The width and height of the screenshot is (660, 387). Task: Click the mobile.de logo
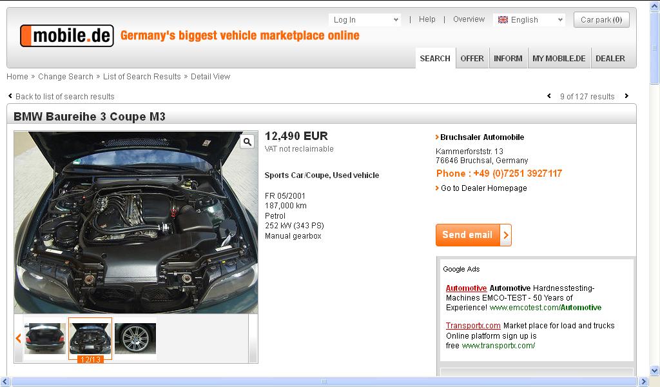tap(67, 35)
